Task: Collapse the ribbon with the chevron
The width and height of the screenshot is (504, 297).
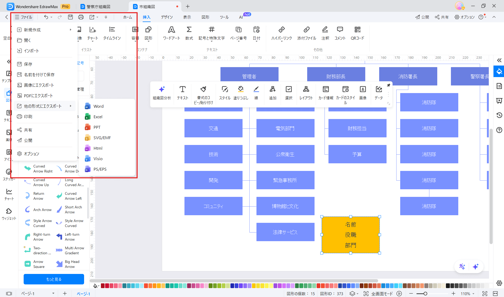Action: click(x=494, y=17)
